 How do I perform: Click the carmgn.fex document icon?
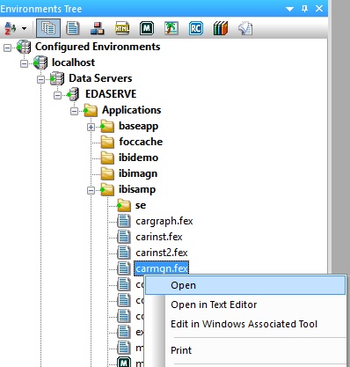point(124,268)
